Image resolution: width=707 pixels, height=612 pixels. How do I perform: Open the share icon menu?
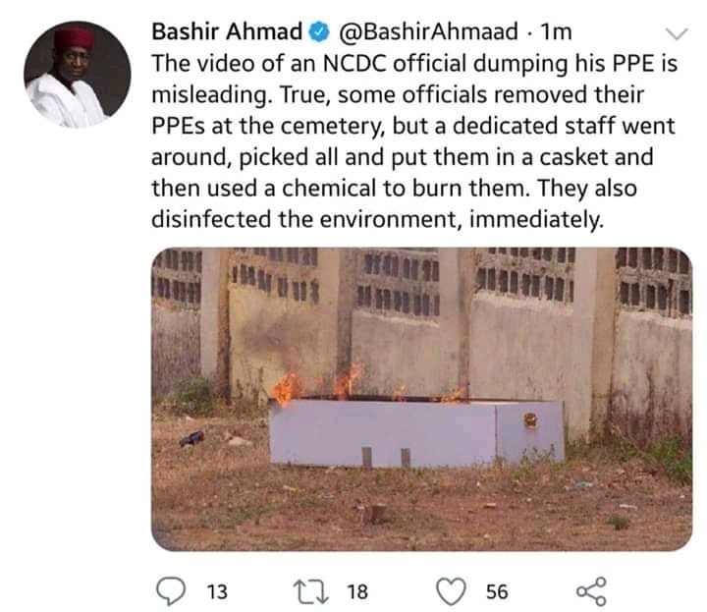pos(591,590)
